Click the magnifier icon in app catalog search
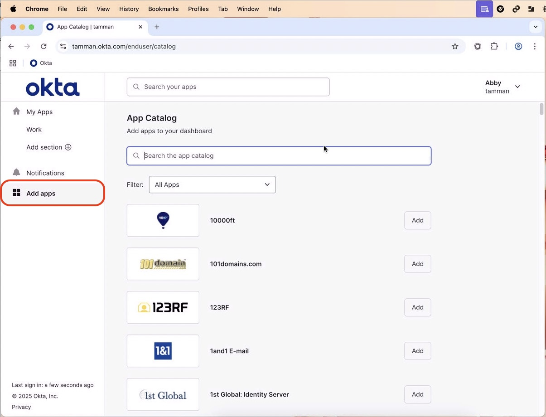 pos(136,156)
